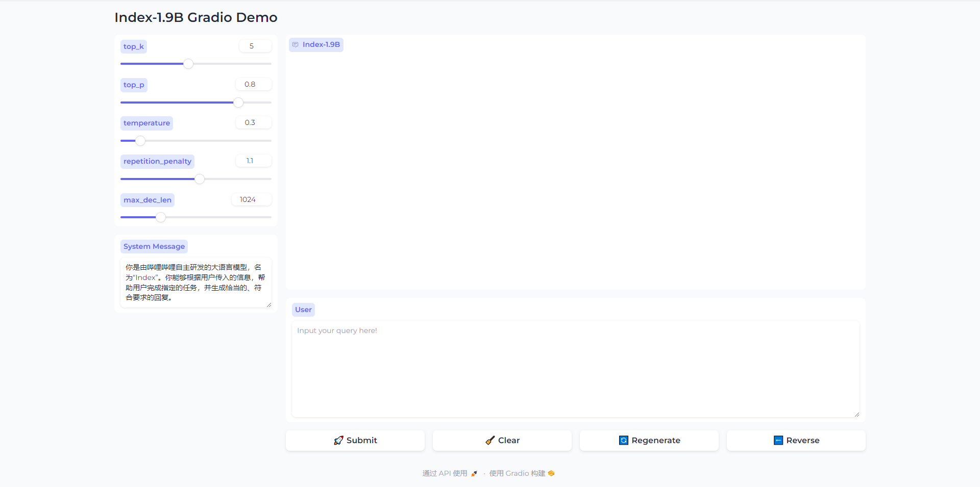980x487 pixels.
Task: Open the '使用 Gradio 构建' footer link
Action: click(522, 473)
